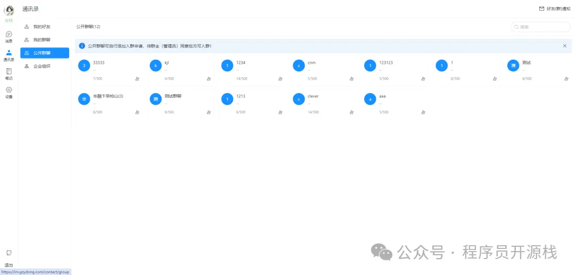The image size is (575, 275).
Task: Dismiss the blue info banner
Action: 565,46
